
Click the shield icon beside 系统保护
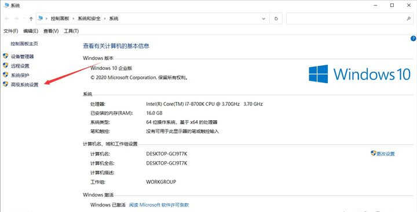click(6, 75)
